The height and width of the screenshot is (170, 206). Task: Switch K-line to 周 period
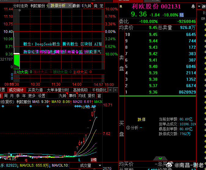(x=6, y=96)
